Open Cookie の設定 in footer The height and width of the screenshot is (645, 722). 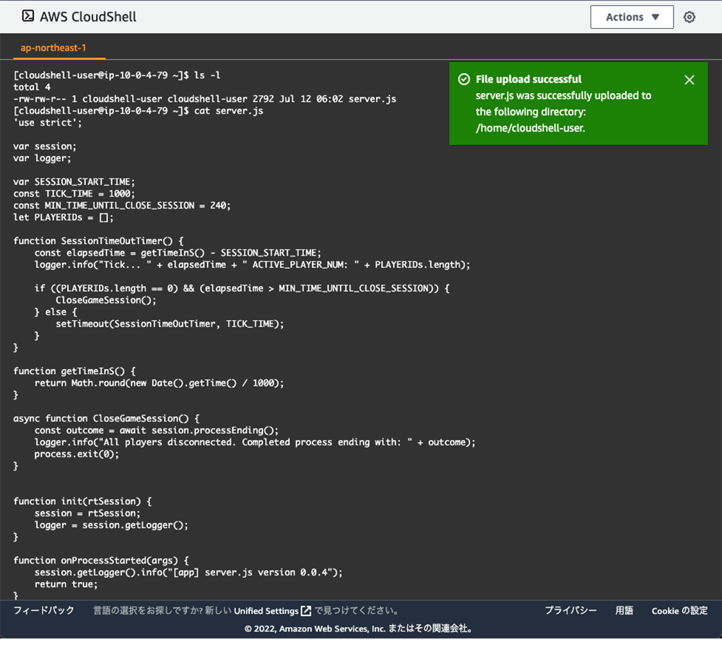coord(679,610)
